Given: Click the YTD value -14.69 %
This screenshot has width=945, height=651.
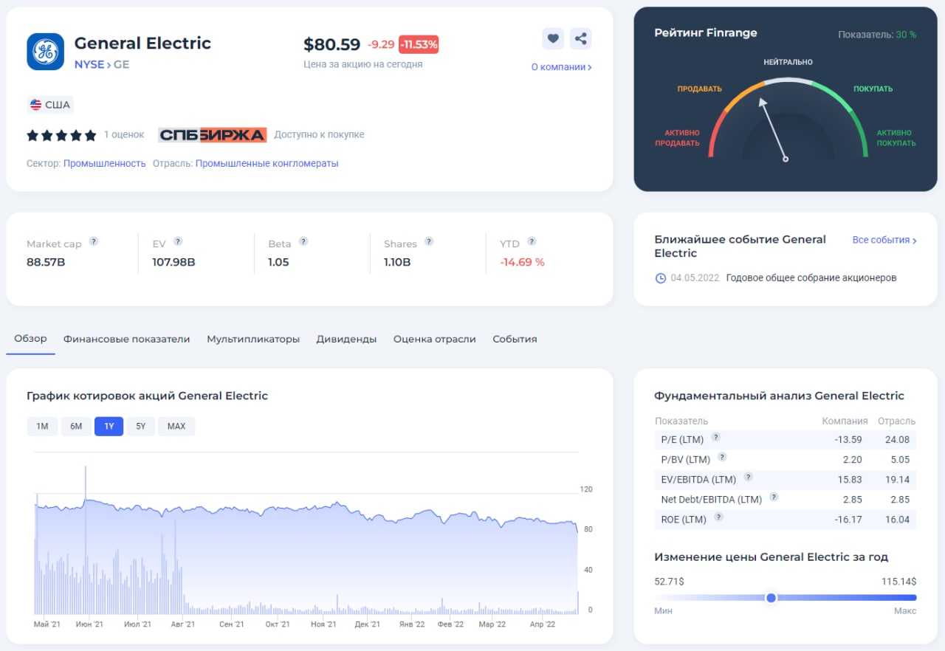Looking at the screenshot, I should click(x=522, y=262).
